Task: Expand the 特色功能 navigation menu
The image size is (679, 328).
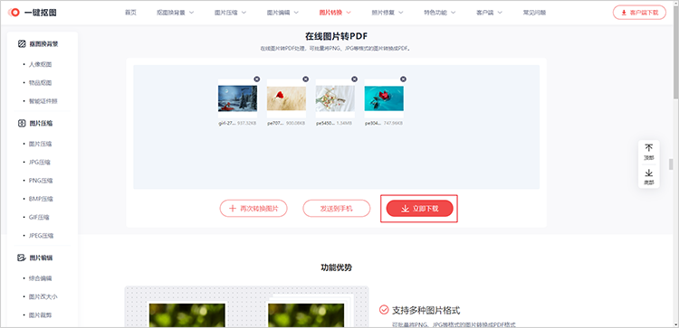Action: pyautogui.click(x=440, y=13)
